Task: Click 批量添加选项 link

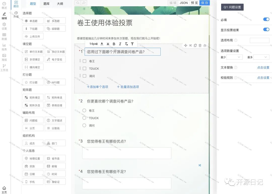Action: pos(128,87)
